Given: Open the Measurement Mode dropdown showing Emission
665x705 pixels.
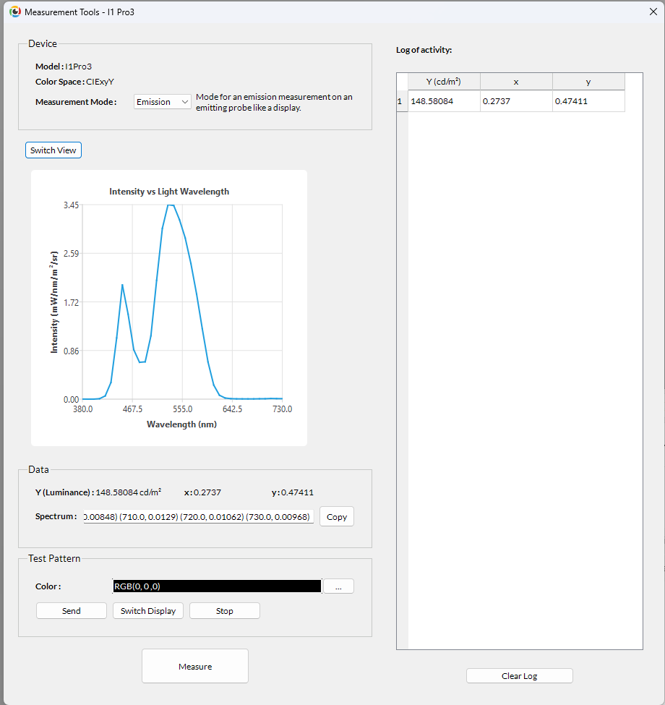Looking at the screenshot, I should (163, 102).
